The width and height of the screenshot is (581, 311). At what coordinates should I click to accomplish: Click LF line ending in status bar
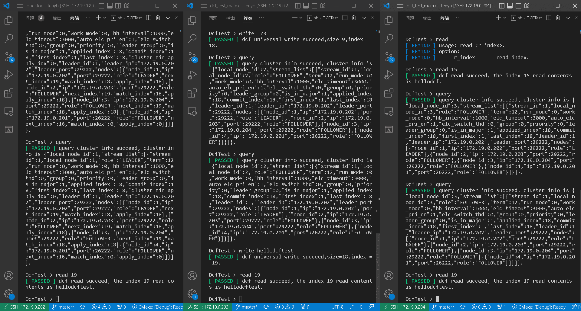pyautogui.click(x=352, y=307)
